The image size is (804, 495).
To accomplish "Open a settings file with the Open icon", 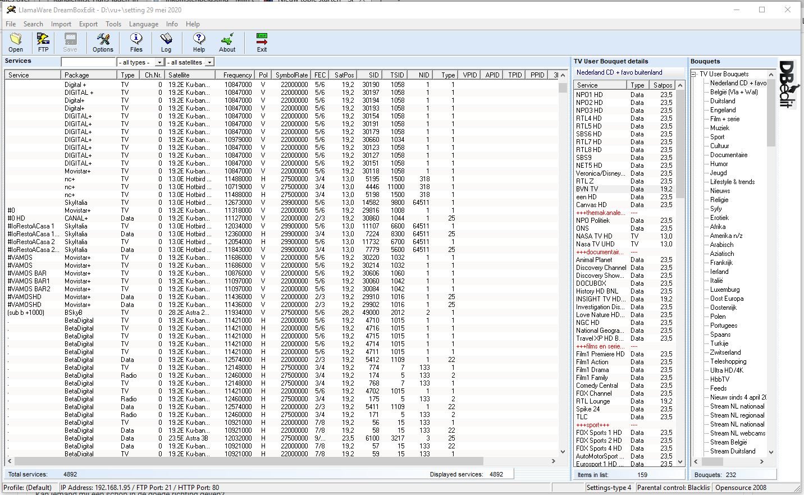I will 16,43.
